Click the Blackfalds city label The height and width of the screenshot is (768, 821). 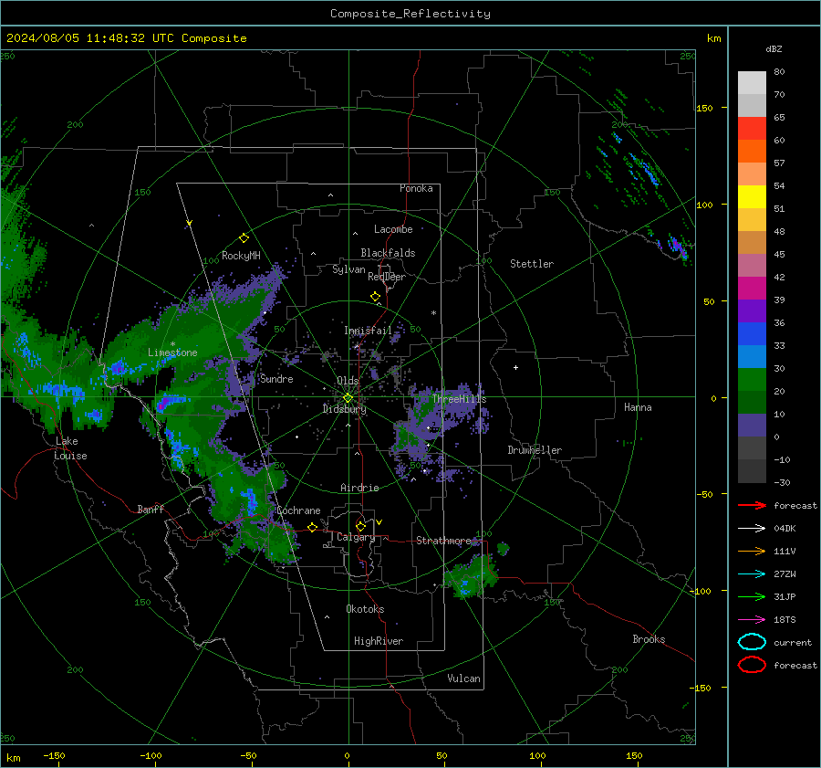388,253
